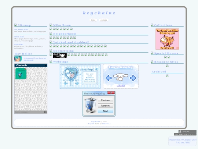Go to previous site in idolring

click(66, 83)
